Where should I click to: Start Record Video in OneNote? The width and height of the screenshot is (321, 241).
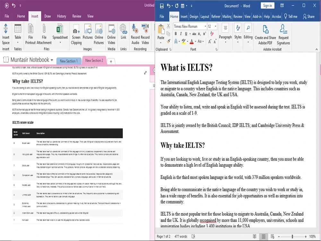145,29
